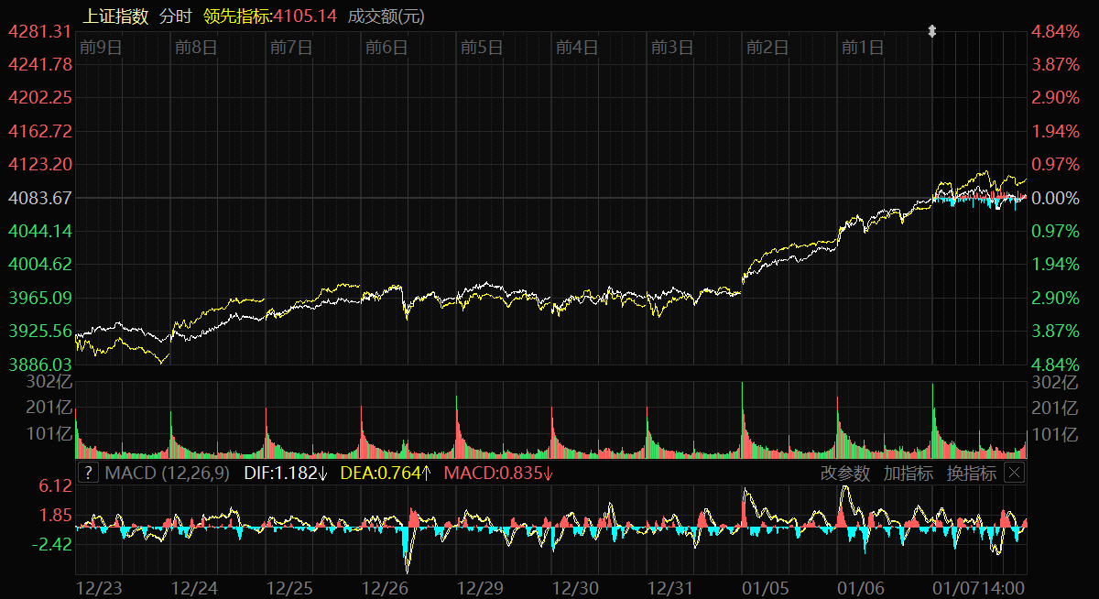Viewport: 1099px width, 599px height.
Task: Select the 前9日 day section
Action: (101, 48)
